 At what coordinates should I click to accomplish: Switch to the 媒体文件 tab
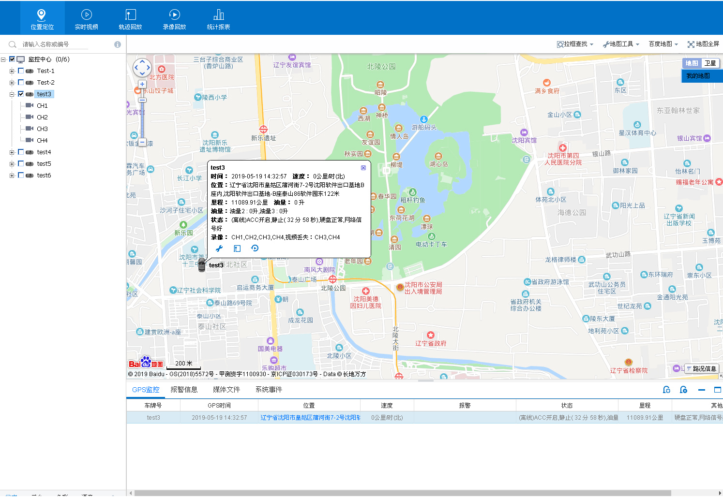click(x=226, y=390)
